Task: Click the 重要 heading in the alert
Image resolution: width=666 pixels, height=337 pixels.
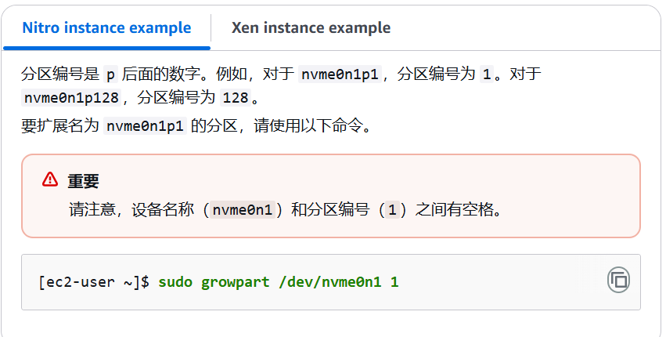Action: tap(83, 181)
